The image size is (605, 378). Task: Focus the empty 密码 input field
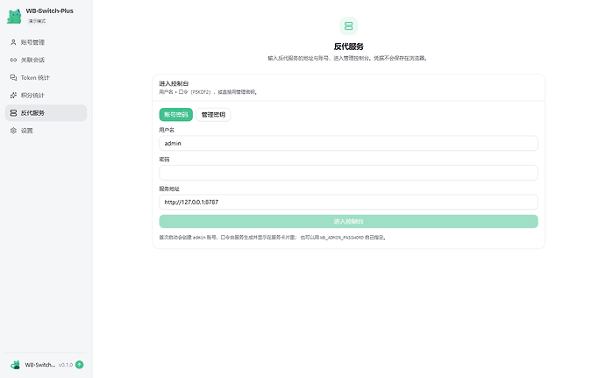[348, 173]
